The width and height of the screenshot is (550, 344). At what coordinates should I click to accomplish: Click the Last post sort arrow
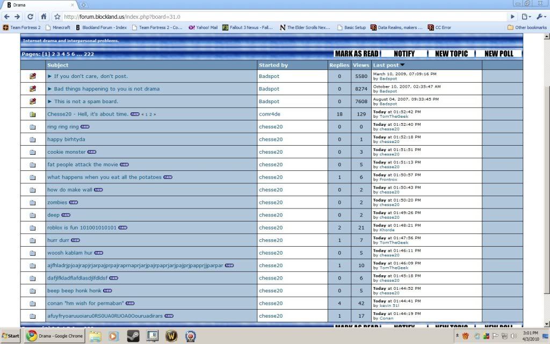click(403, 66)
